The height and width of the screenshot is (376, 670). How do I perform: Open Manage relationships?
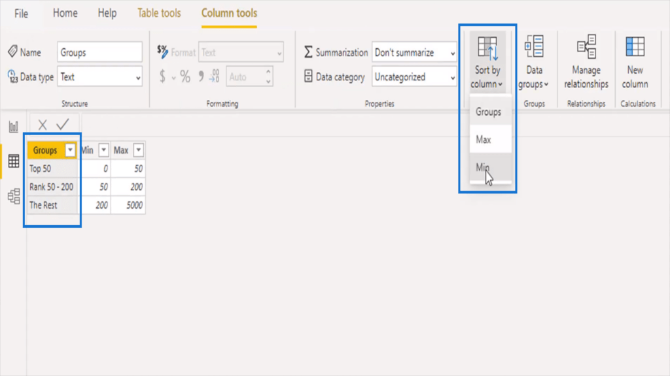pyautogui.click(x=586, y=62)
